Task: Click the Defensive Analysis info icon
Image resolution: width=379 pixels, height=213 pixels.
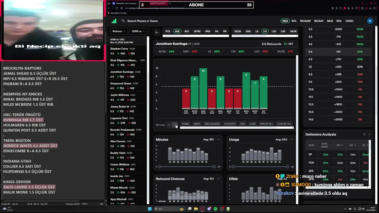Action: [364, 134]
